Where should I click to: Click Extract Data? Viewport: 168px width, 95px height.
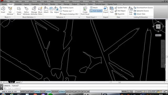coord(139,14)
